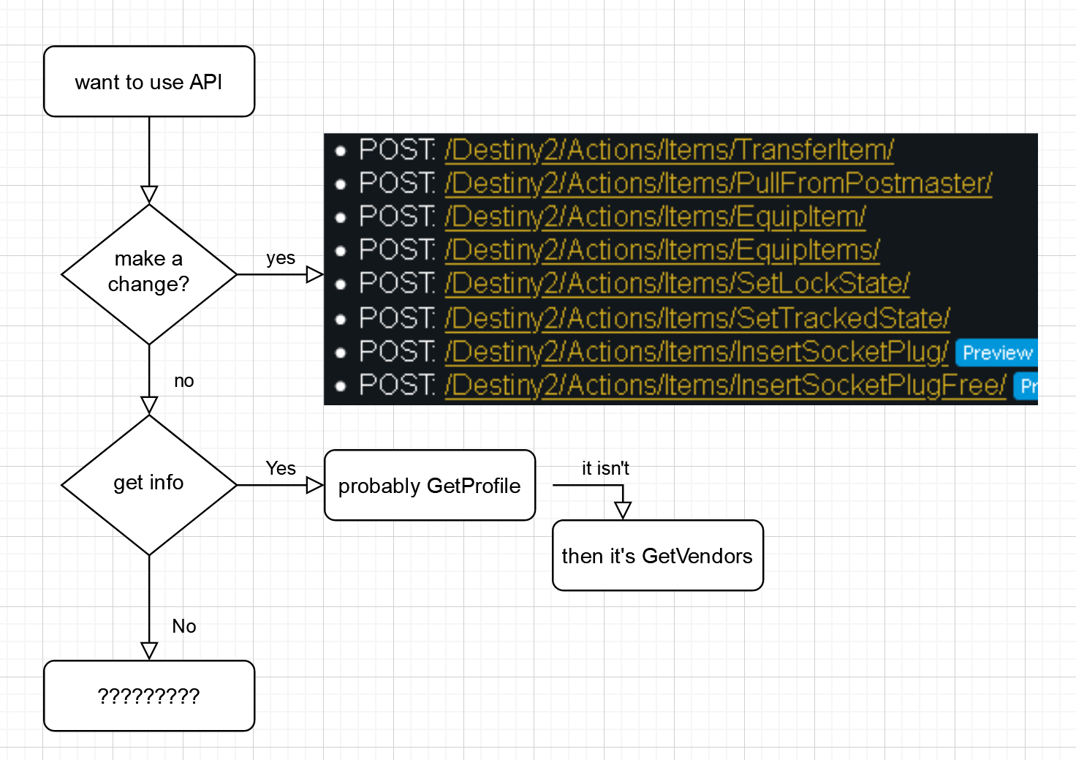Open the EquipItems endpoint link
The width and height of the screenshot is (1076, 760).
[660, 250]
